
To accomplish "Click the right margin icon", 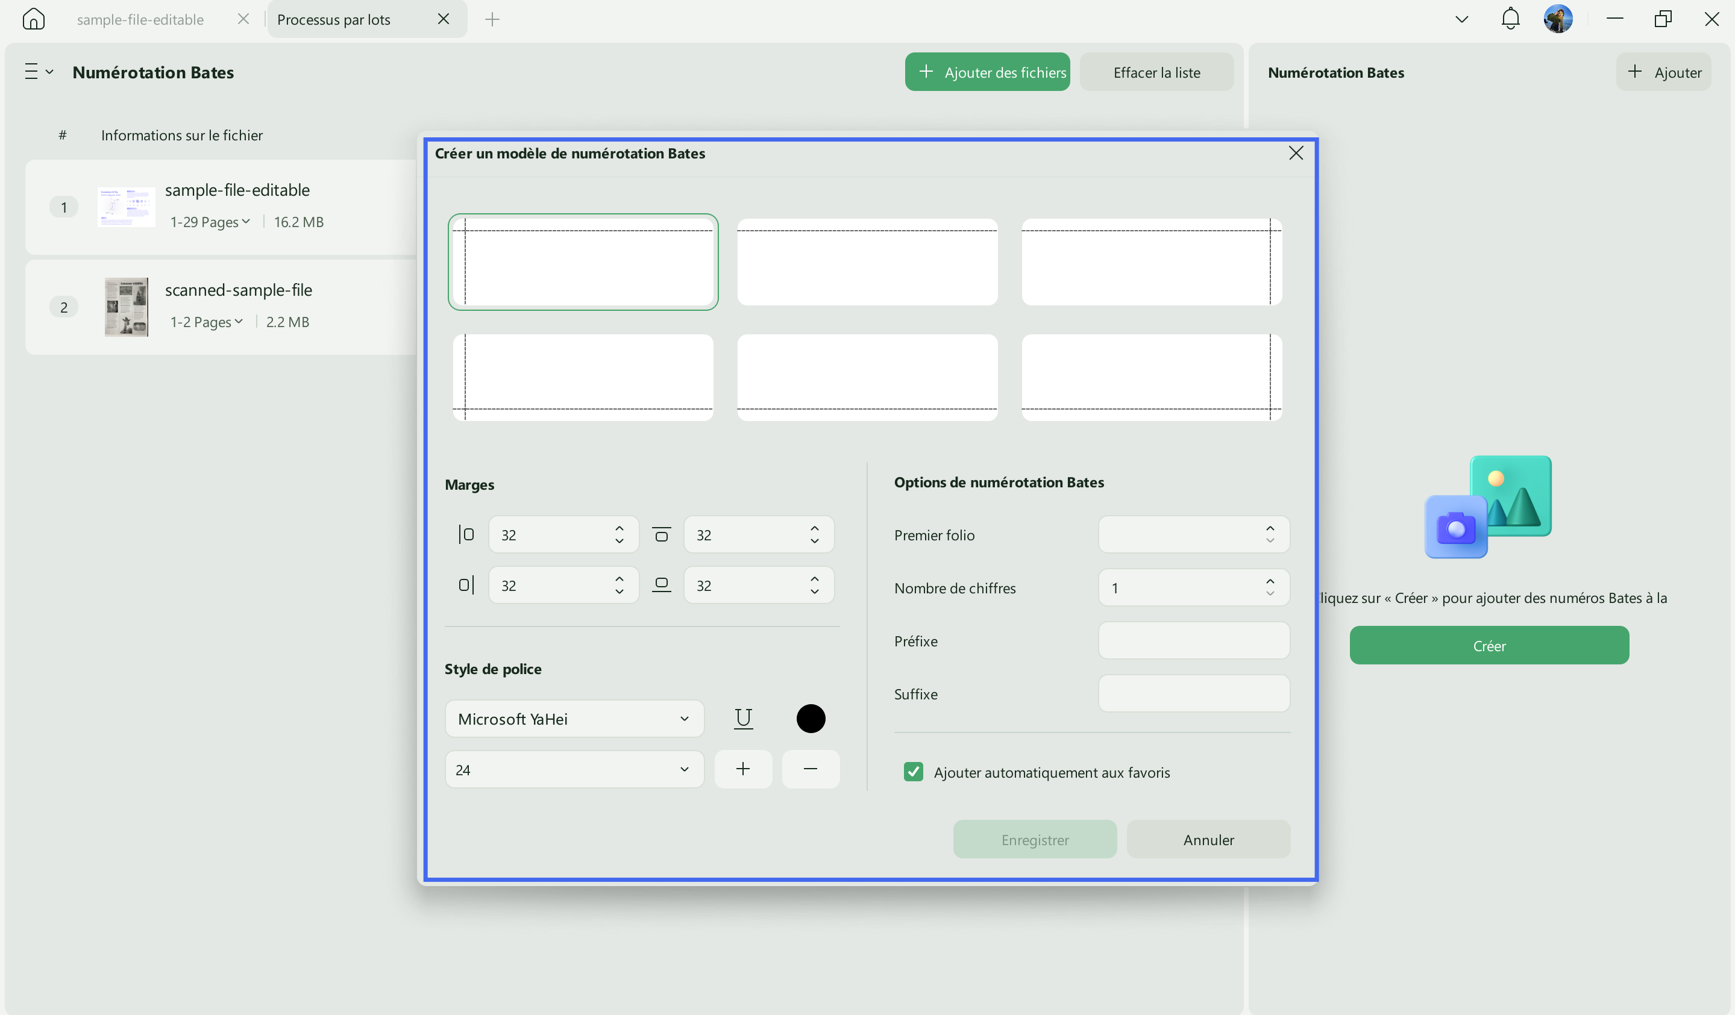I will point(466,585).
